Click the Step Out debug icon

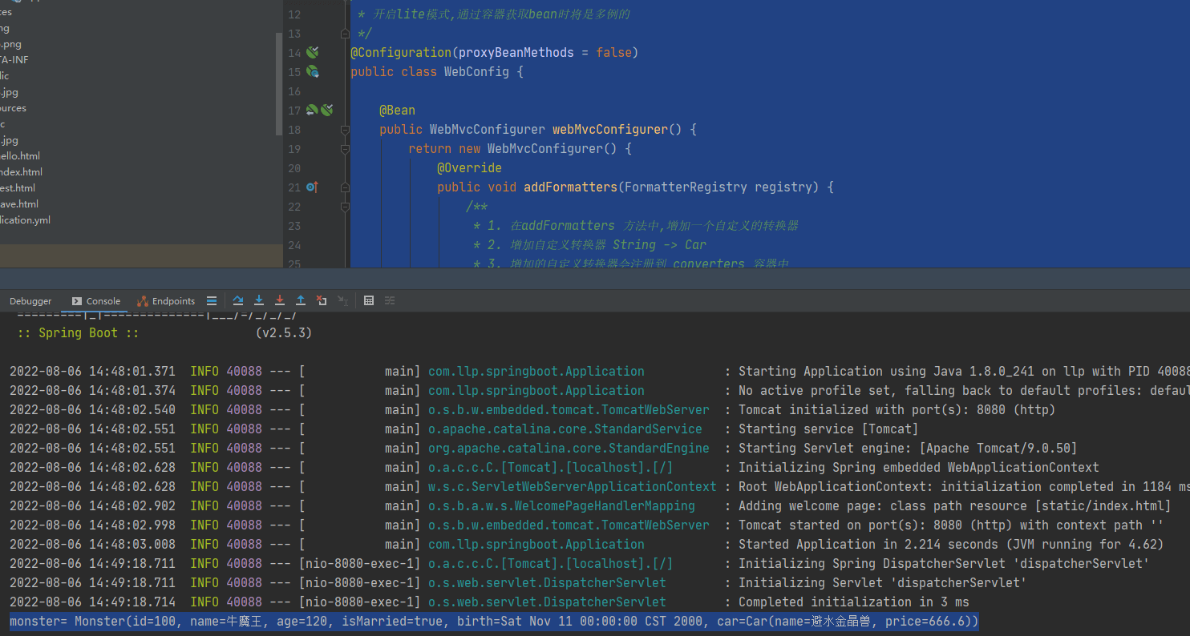point(301,300)
